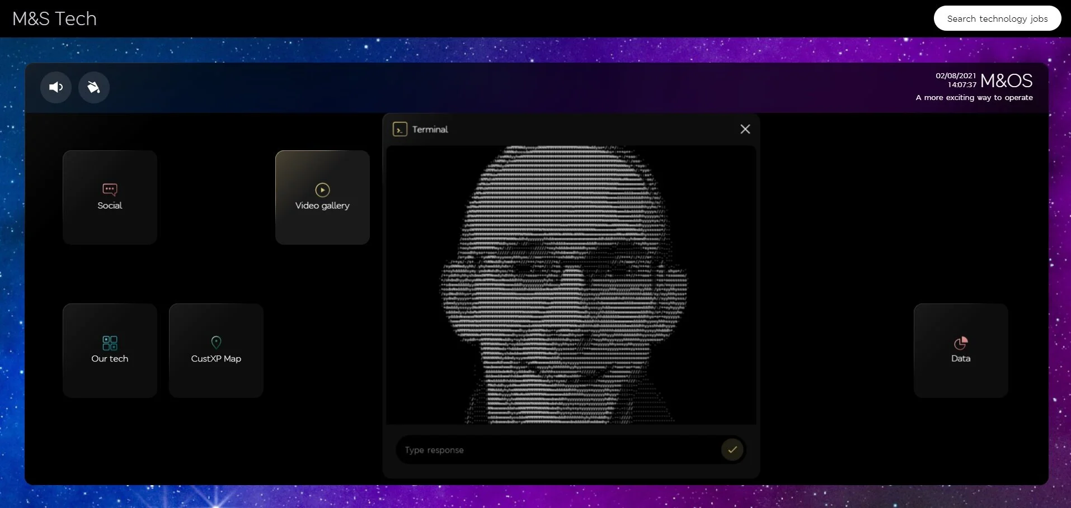Open the Video gallery tile
The width and height of the screenshot is (1071, 508).
[322, 197]
